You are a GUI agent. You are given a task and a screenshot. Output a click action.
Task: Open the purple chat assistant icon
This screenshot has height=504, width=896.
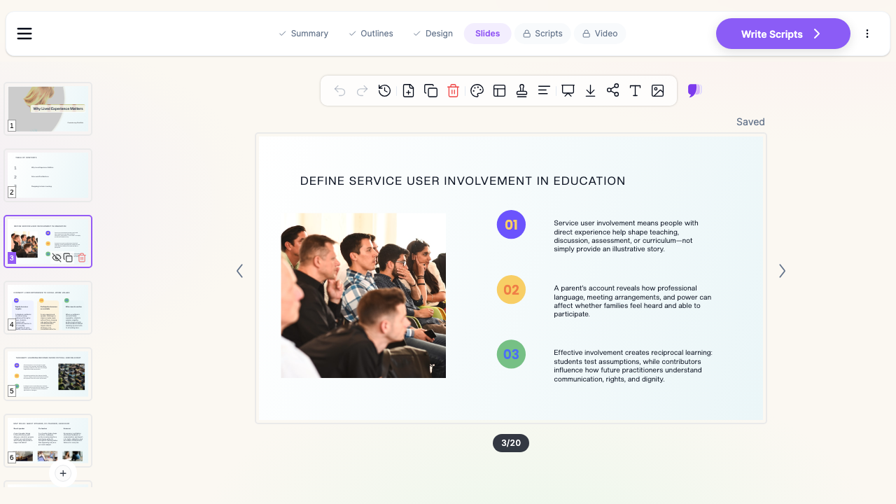[x=694, y=90]
